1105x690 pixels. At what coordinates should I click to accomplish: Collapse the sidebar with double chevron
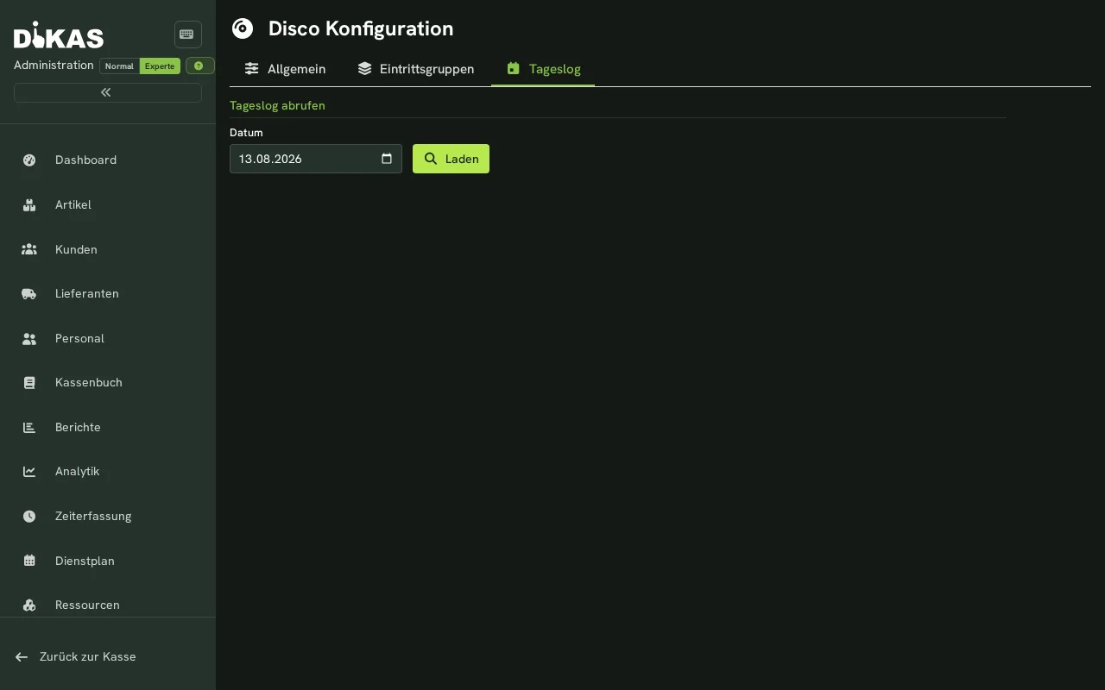pos(108,92)
